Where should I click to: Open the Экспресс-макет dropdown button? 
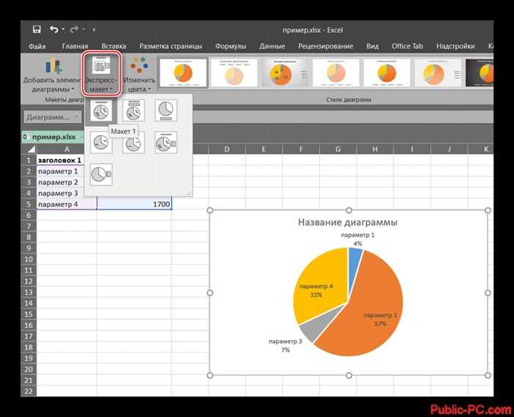tap(101, 75)
